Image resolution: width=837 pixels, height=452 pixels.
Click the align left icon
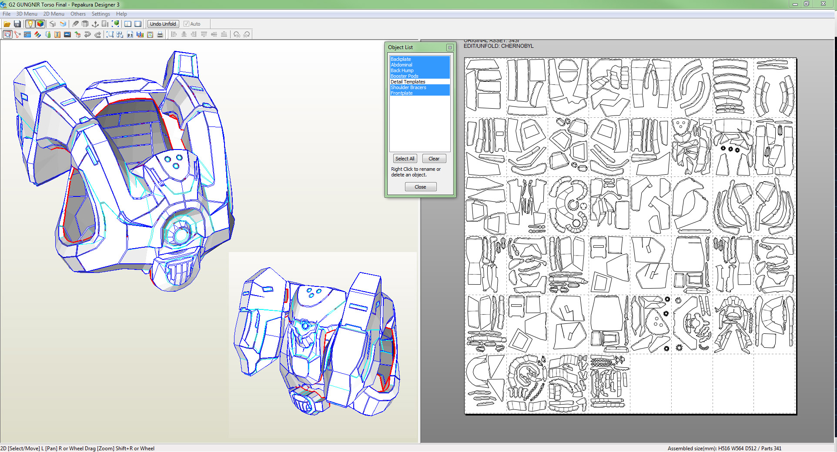(x=174, y=34)
